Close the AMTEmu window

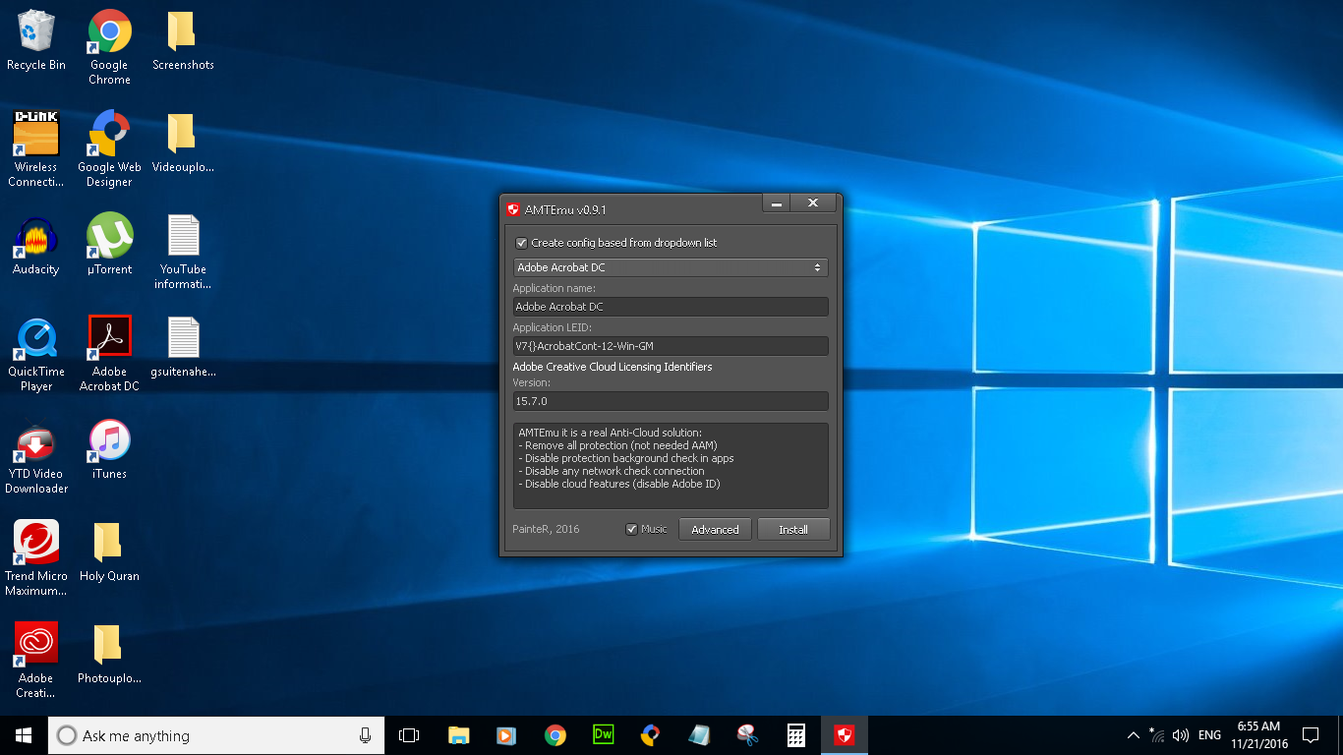[813, 203]
